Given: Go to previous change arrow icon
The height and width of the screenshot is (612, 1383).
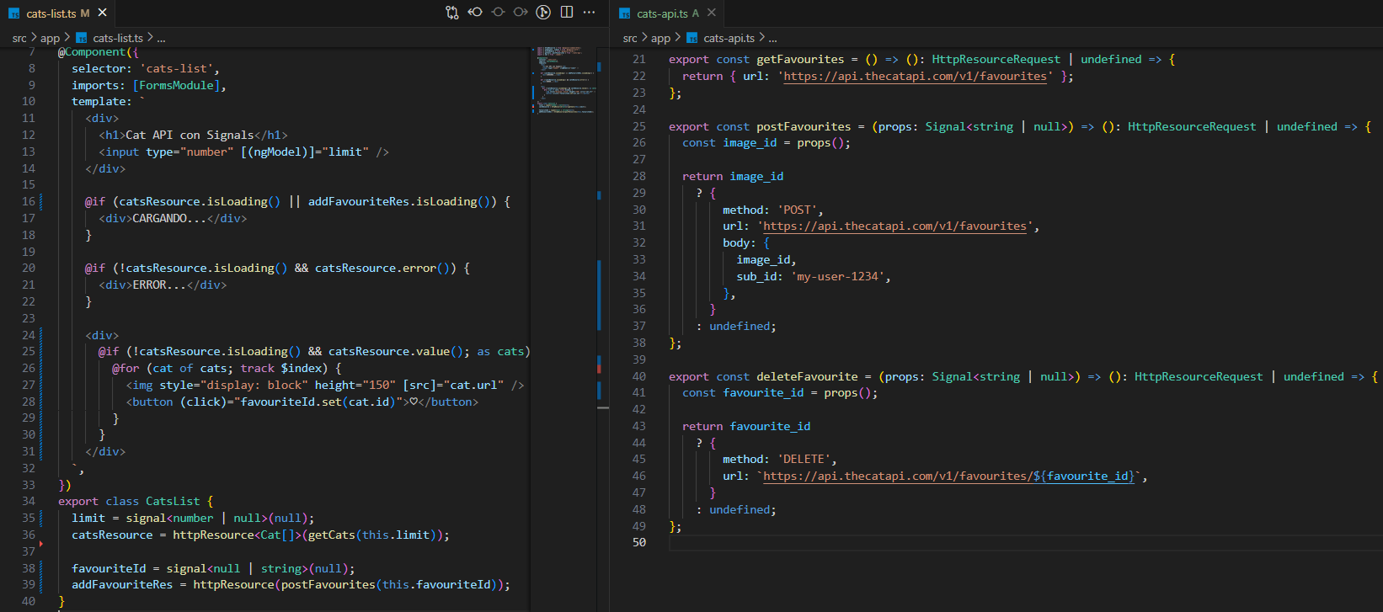Looking at the screenshot, I should pos(475,13).
